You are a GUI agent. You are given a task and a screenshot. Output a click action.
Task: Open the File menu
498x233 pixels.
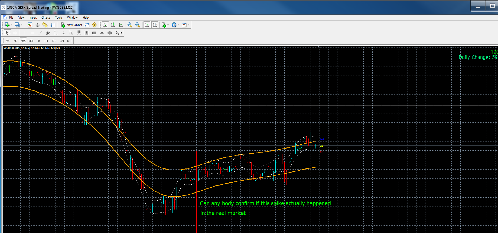click(11, 18)
